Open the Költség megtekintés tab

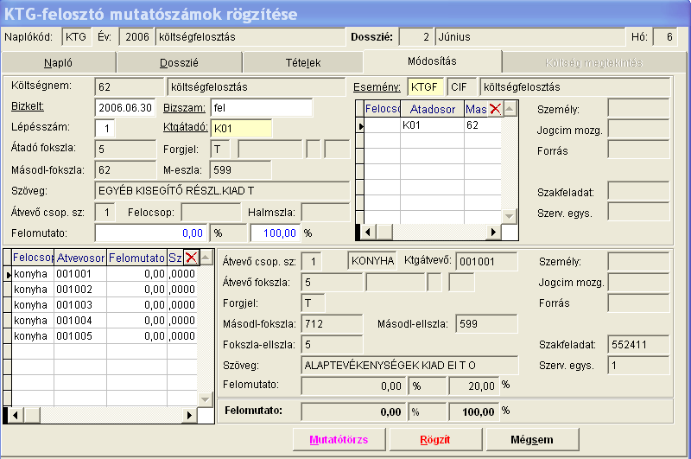tap(593, 62)
